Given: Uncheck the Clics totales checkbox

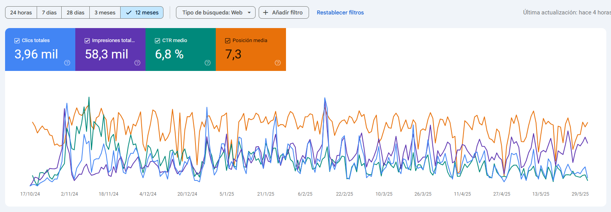Looking at the screenshot, I should (x=17, y=41).
